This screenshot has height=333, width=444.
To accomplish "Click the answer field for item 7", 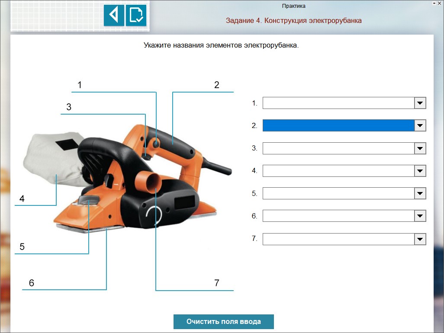I will [338, 239].
